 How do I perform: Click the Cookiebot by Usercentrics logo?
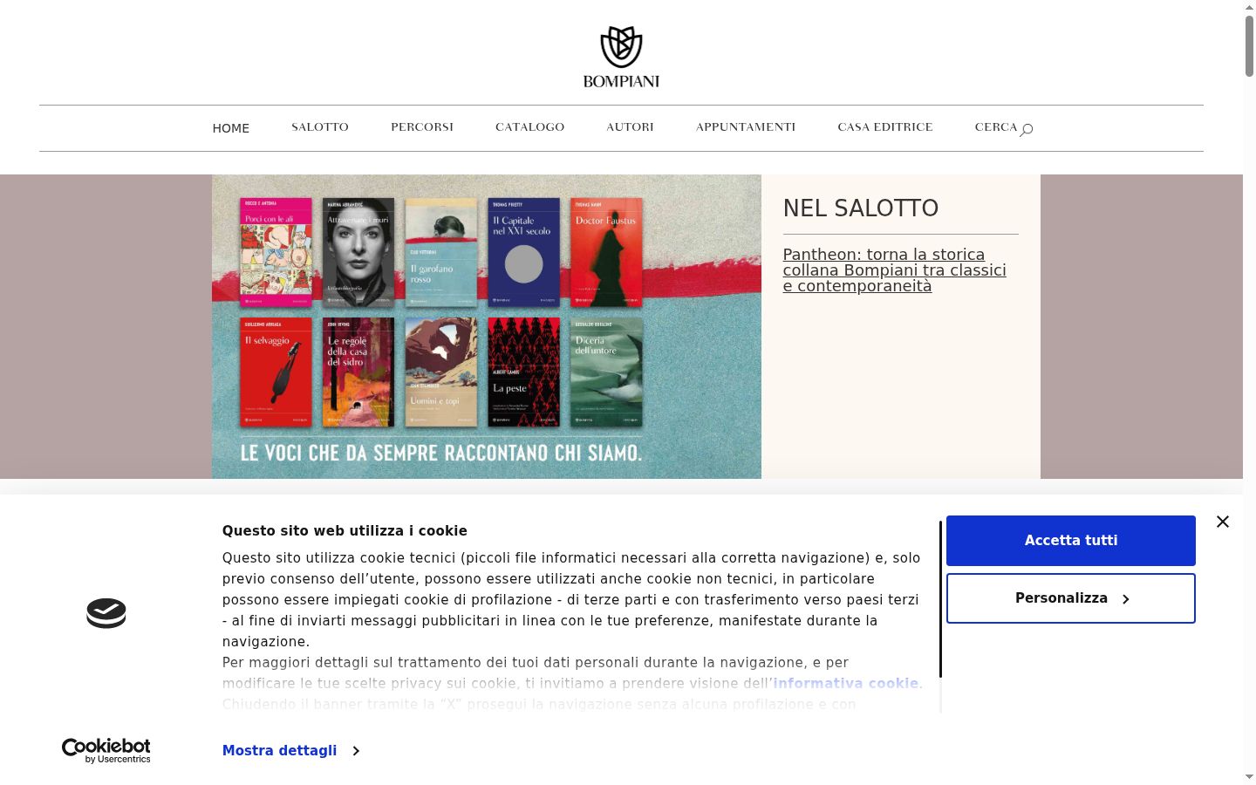(x=106, y=751)
